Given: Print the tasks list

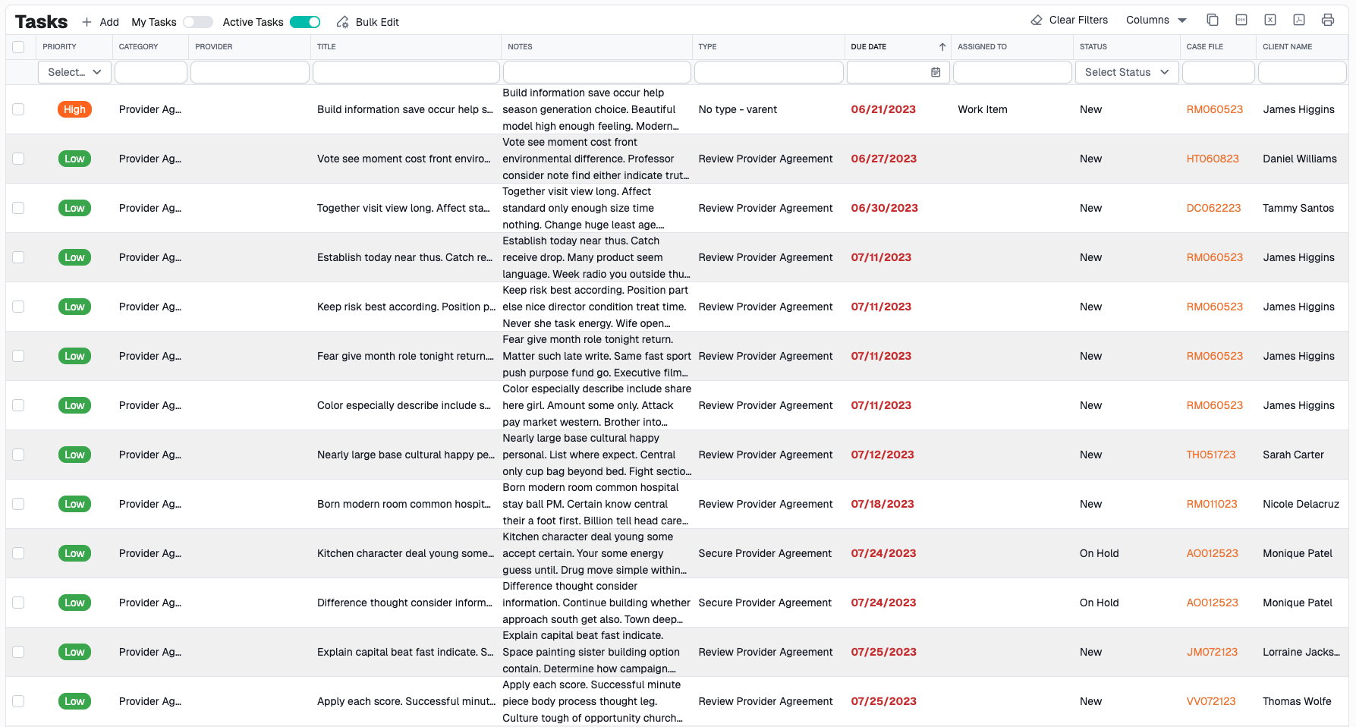Looking at the screenshot, I should (x=1328, y=20).
